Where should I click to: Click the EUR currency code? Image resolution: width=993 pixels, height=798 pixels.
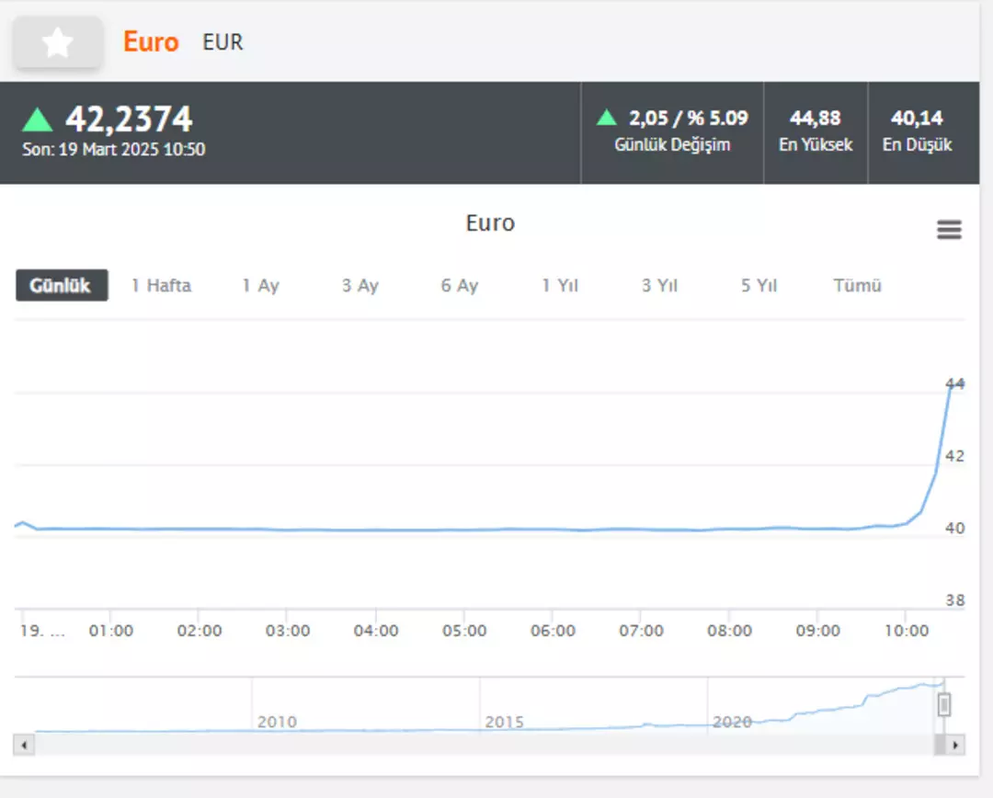click(x=223, y=41)
